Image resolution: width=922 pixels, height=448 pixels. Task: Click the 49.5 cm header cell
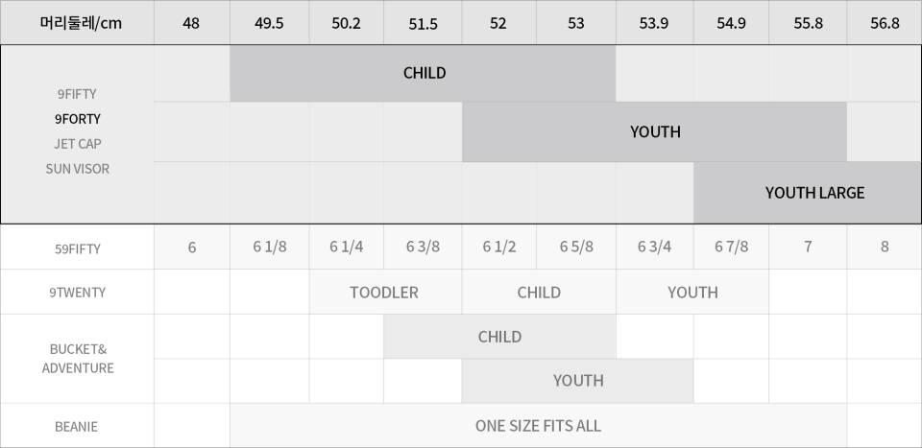coord(269,23)
